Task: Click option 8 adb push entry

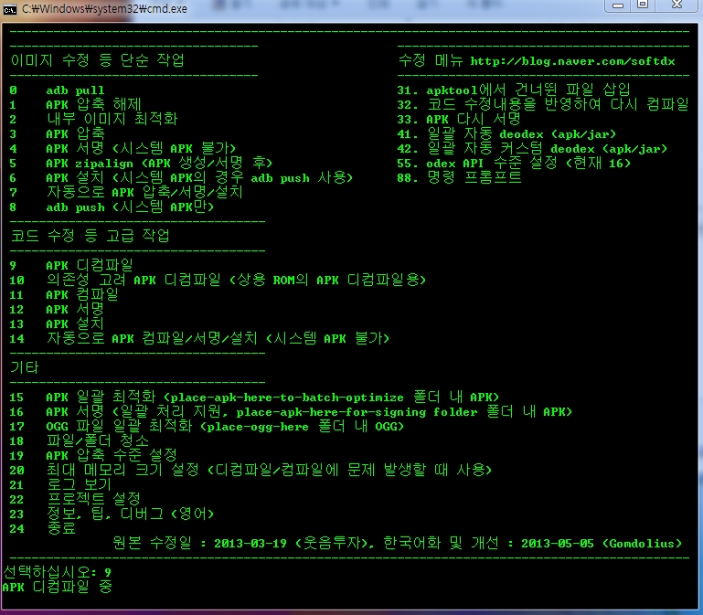Action: [130, 207]
